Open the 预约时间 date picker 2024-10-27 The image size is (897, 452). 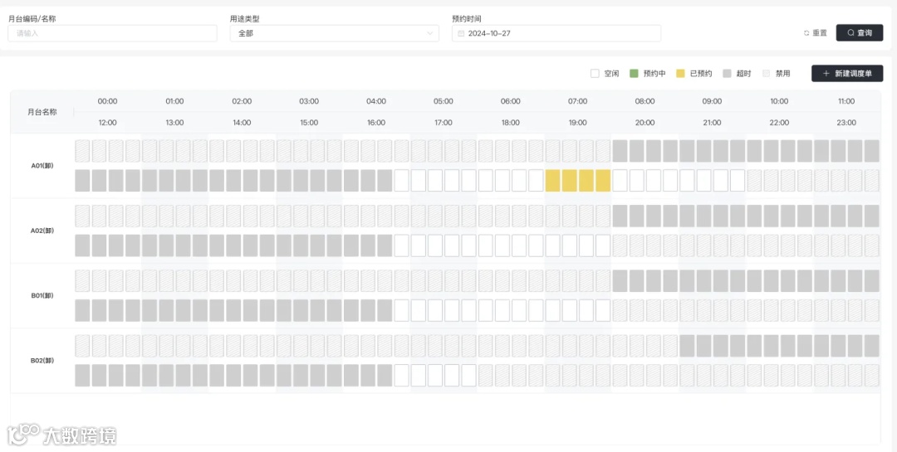coord(556,33)
